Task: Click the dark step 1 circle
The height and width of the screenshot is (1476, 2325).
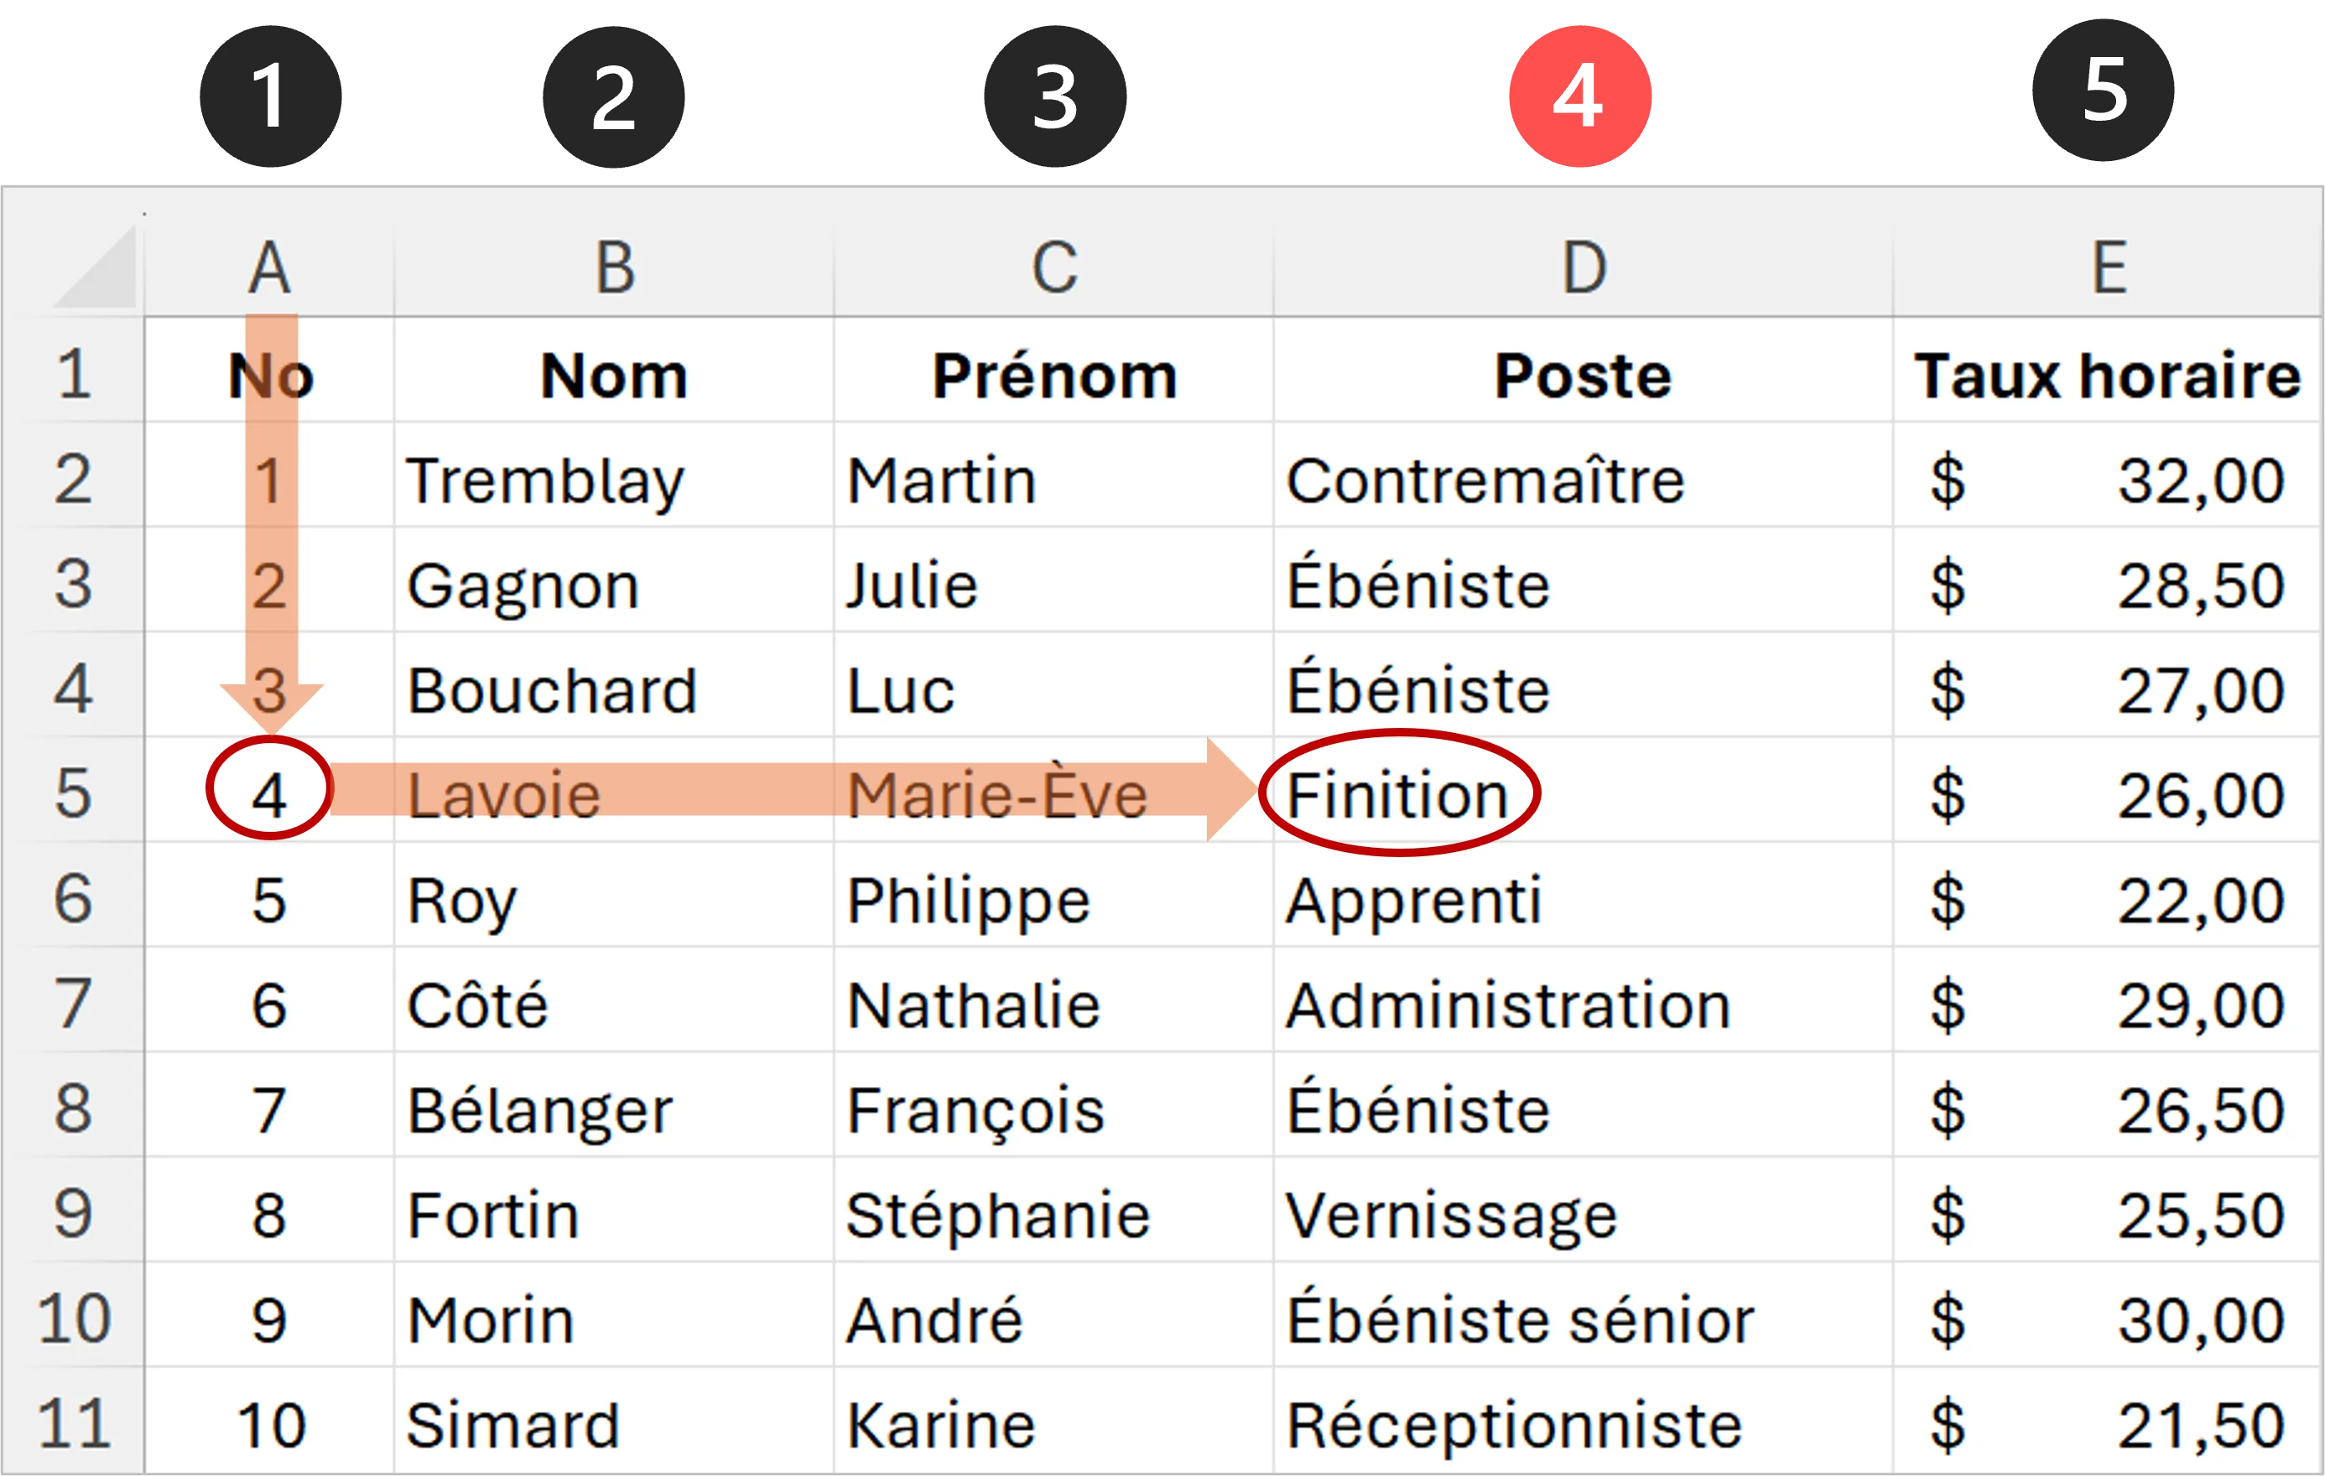Action: pyautogui.click(x=269, y=96)
